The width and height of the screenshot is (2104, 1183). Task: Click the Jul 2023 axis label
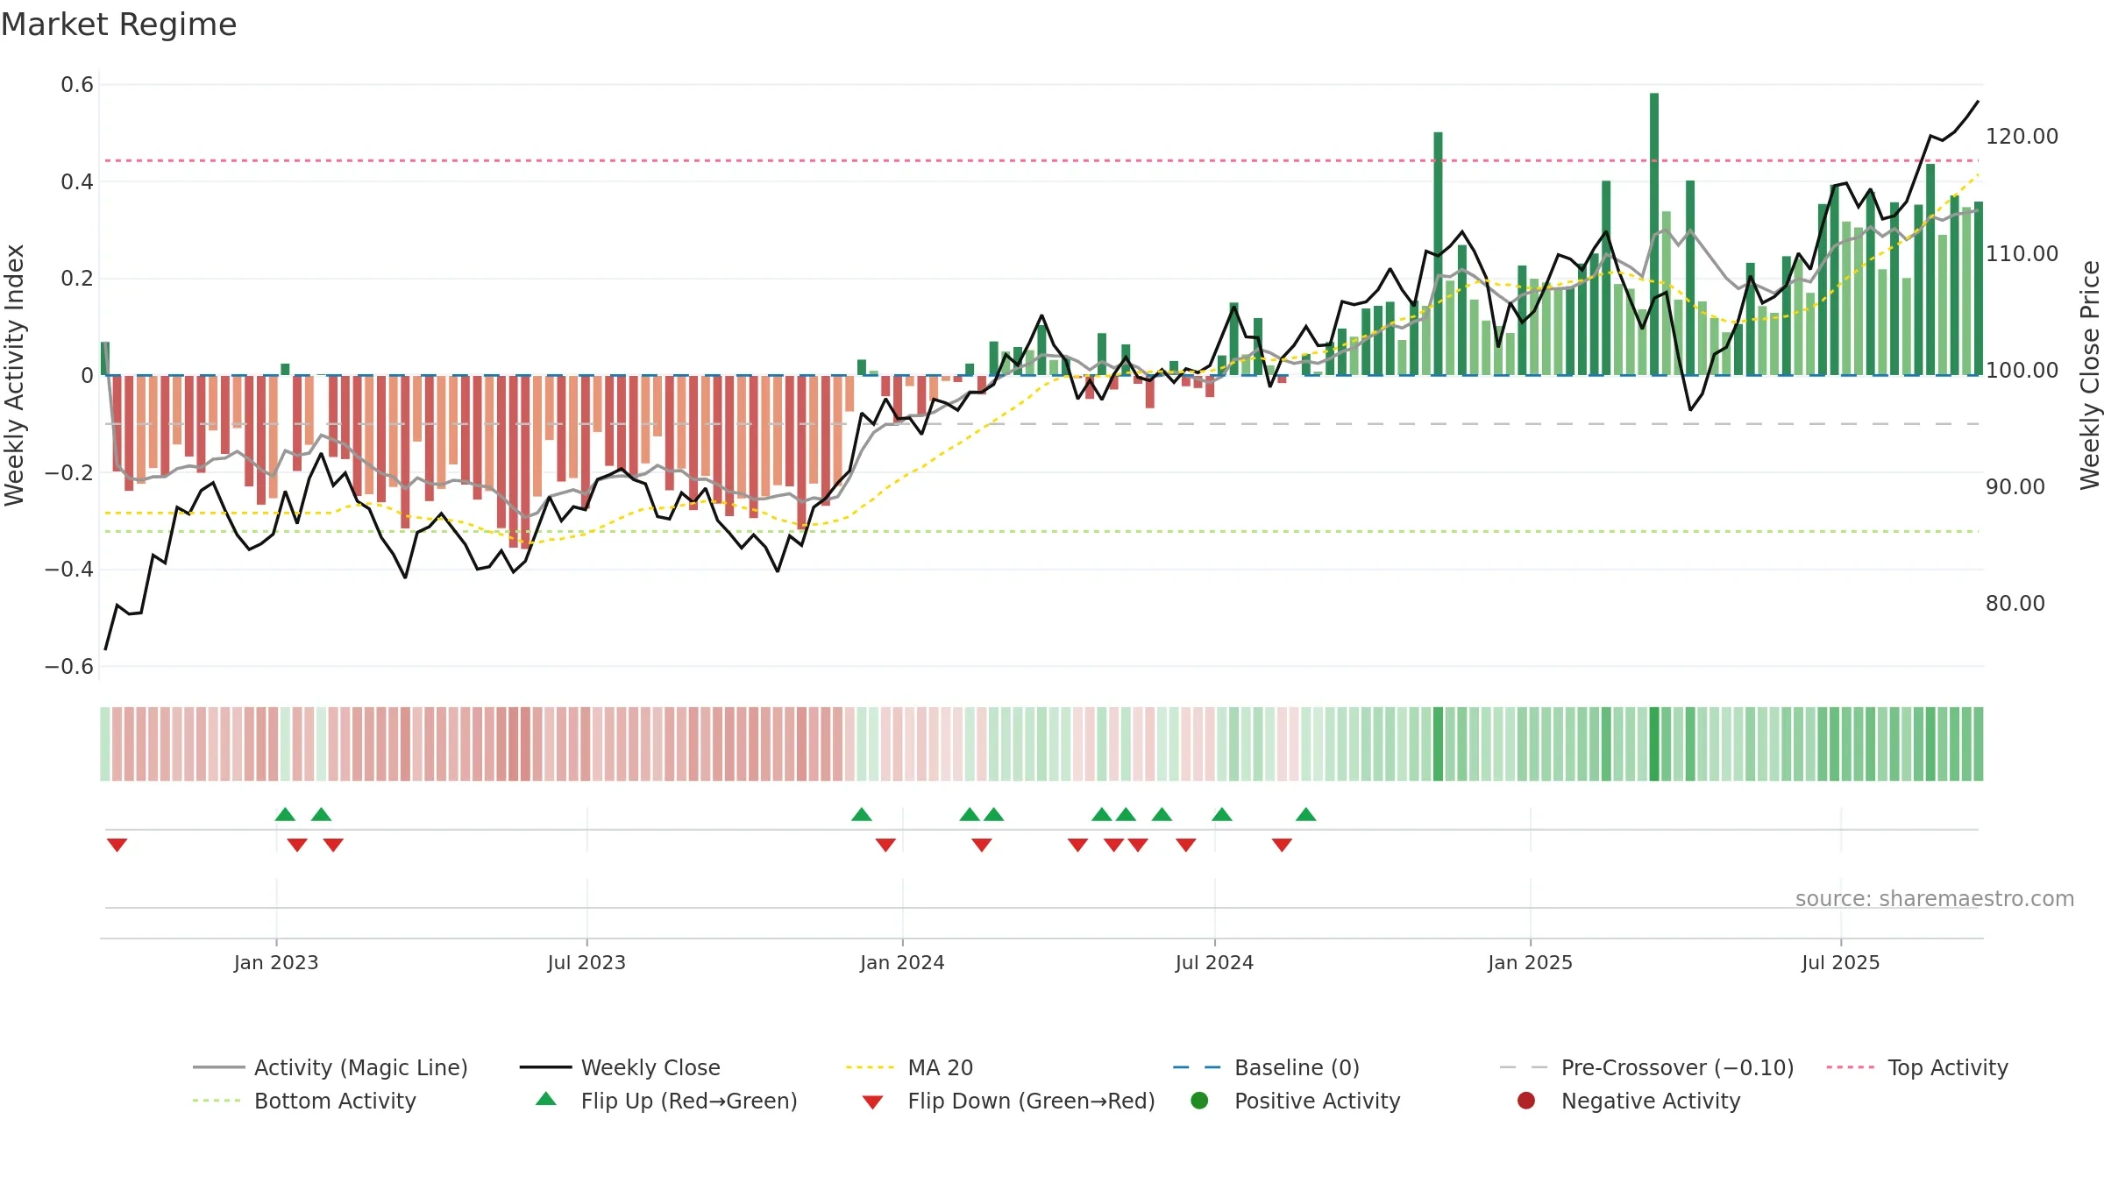[586, 962]
